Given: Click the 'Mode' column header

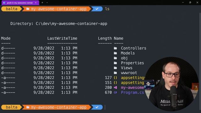Looking at the screenshot, I should click(6, 38).
